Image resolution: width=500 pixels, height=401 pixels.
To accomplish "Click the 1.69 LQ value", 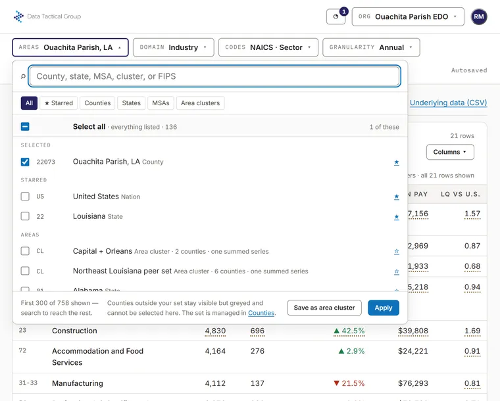I will [472, 331].
